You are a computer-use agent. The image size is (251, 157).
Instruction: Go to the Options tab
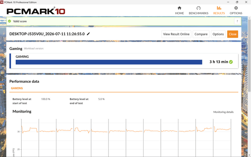pyautogui.click(x=236, y=11)
